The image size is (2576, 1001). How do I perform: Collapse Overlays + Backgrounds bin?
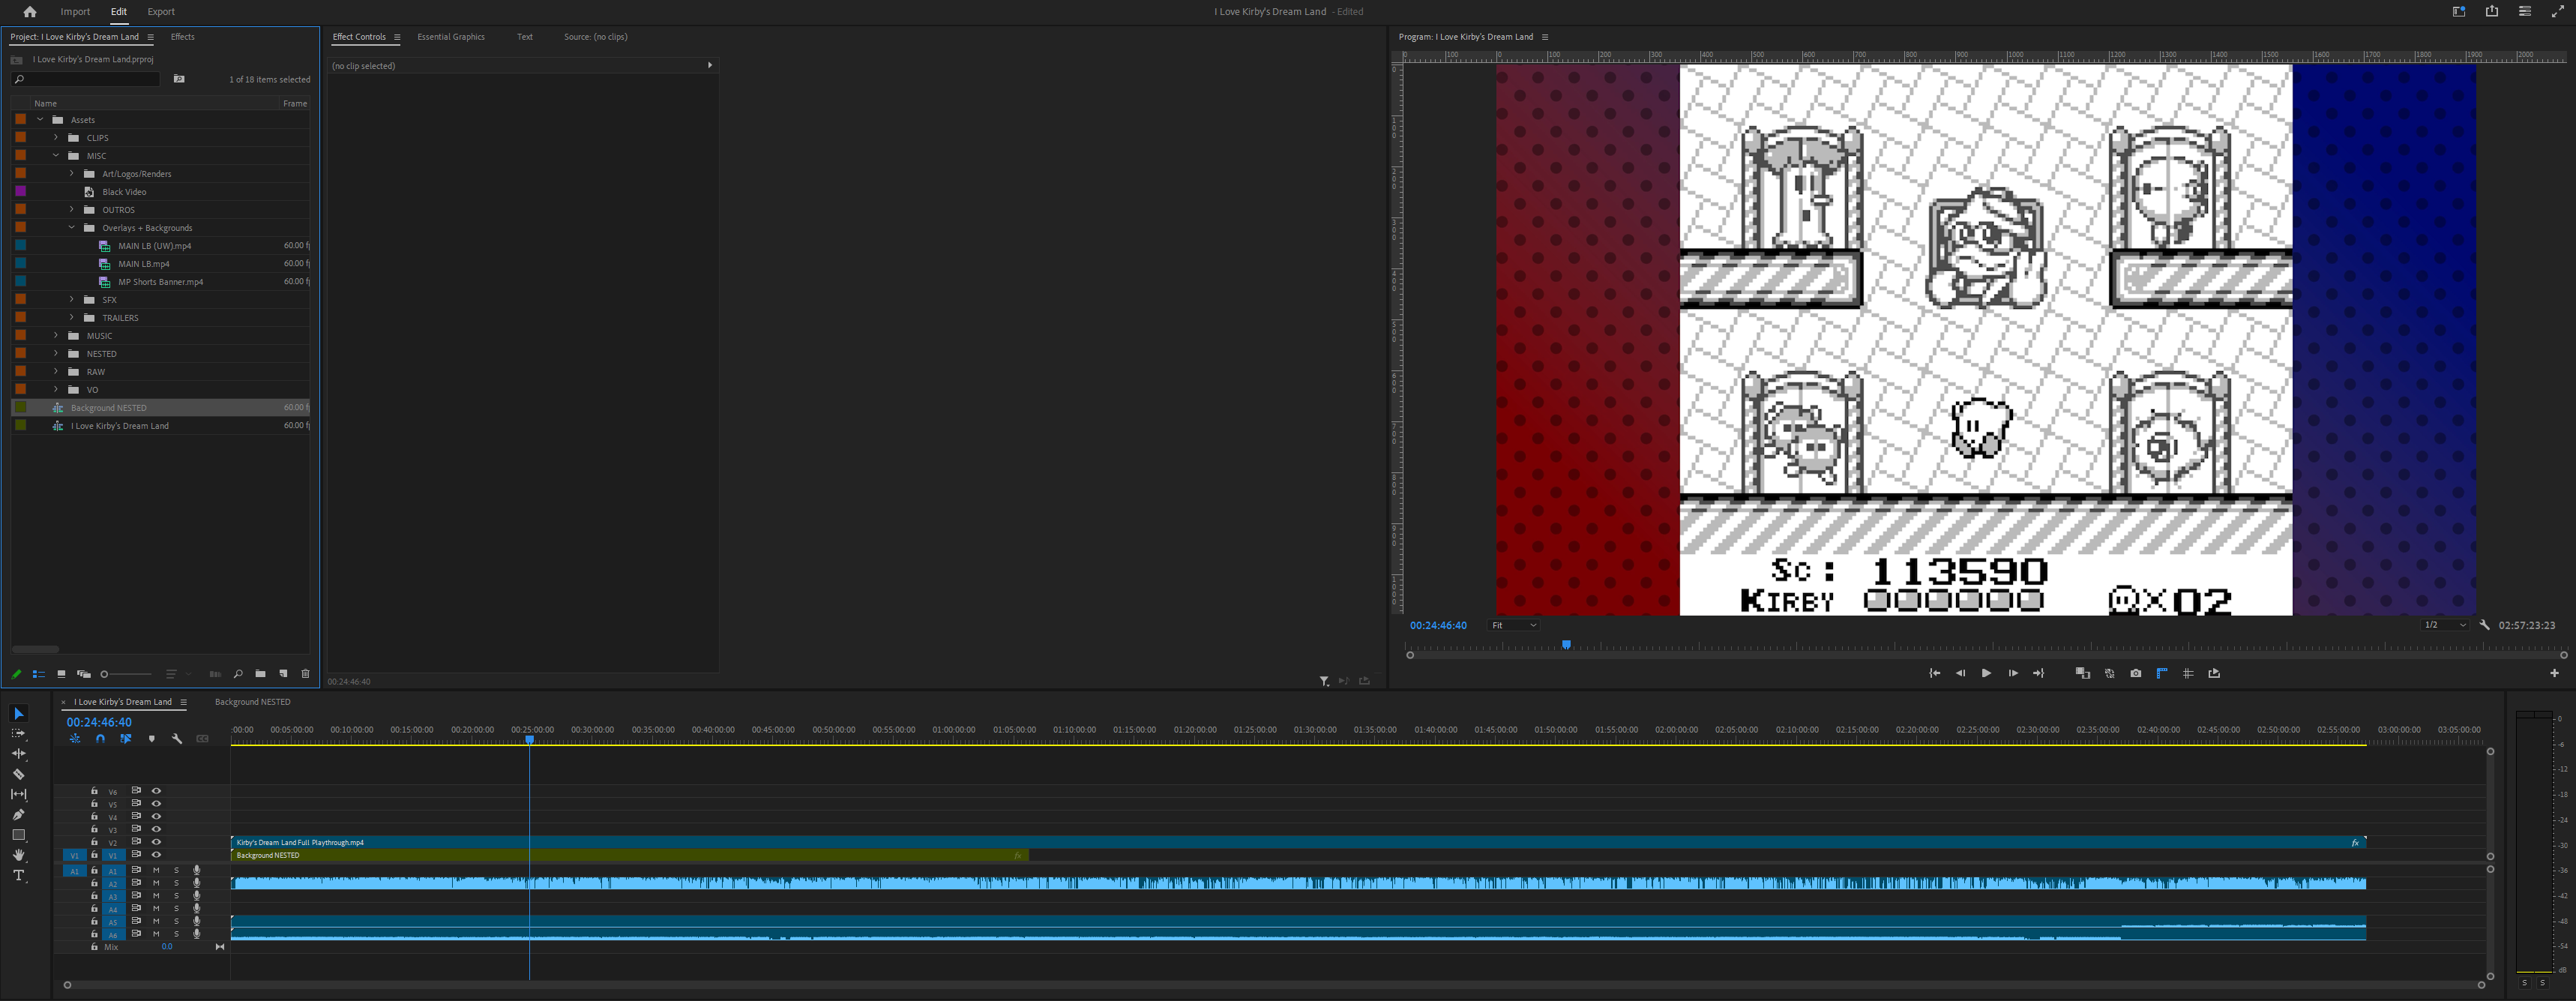coord(72,228)
